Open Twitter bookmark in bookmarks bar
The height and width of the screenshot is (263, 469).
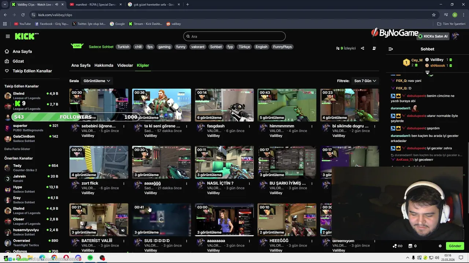tap(89, 24)
